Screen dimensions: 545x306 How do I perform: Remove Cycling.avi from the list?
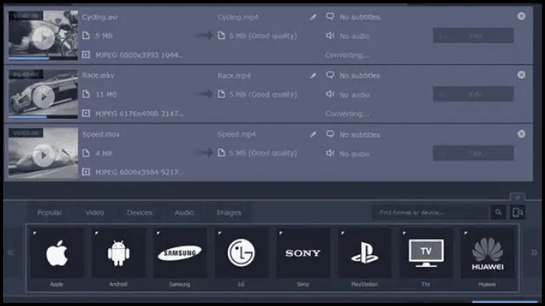pos(522,16)
